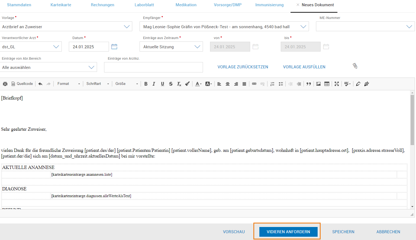Click the paperclip attachment icon
Viewport: 416px width, 240px height.
355,66
